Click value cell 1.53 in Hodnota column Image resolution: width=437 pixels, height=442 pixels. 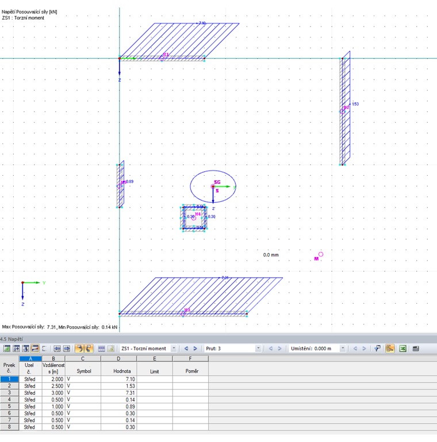(118, 386)
